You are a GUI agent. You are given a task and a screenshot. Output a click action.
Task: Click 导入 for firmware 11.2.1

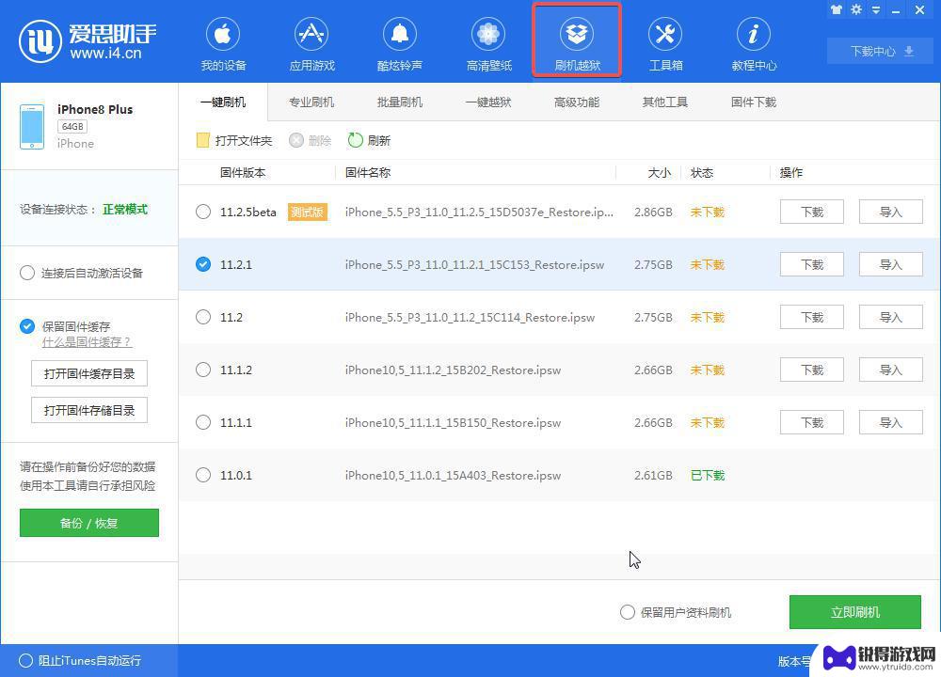coord(890,264)
